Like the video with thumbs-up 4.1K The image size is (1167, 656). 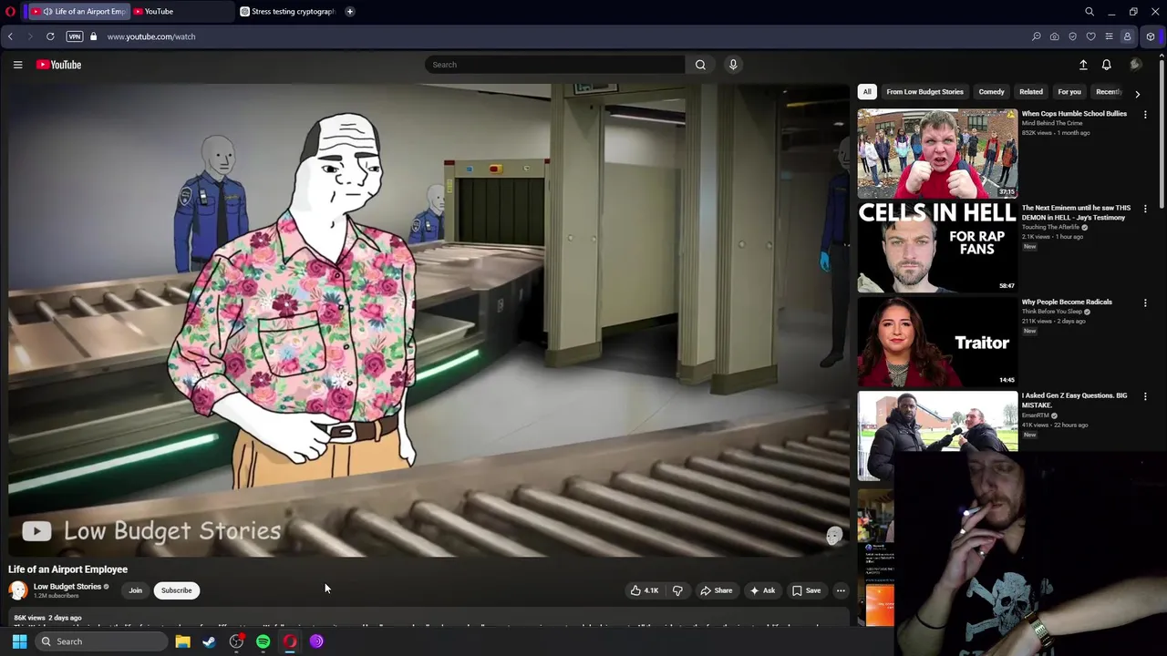pyautogui.click(x=645, y=590)
